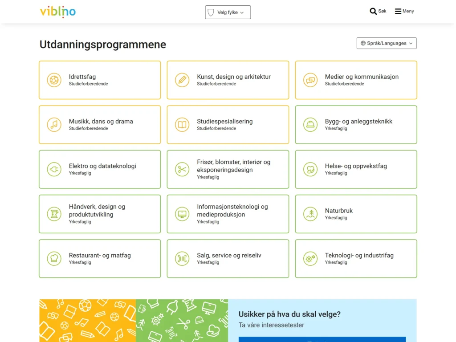Click the gears icon for Teknologi- og industrifag
This screenshot has width=456, height=342.
coord(310,259)
